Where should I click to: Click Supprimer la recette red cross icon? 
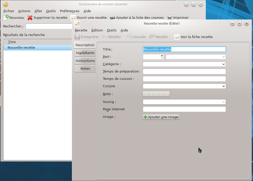tap(30, 18)
